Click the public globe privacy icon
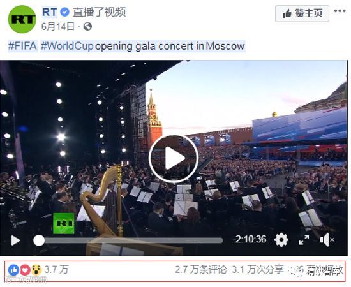Viewport: 351px width, 287px height. click(x=87, y=26)
